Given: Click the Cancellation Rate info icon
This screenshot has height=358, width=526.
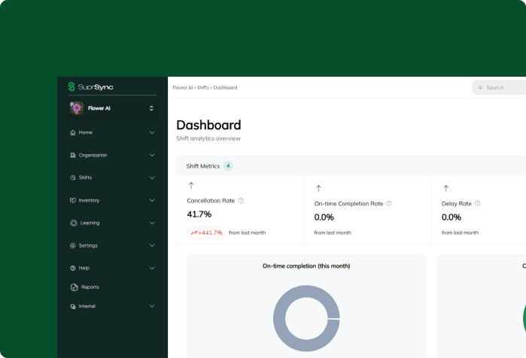Looking at the screenshot, I should pos(241,201).
